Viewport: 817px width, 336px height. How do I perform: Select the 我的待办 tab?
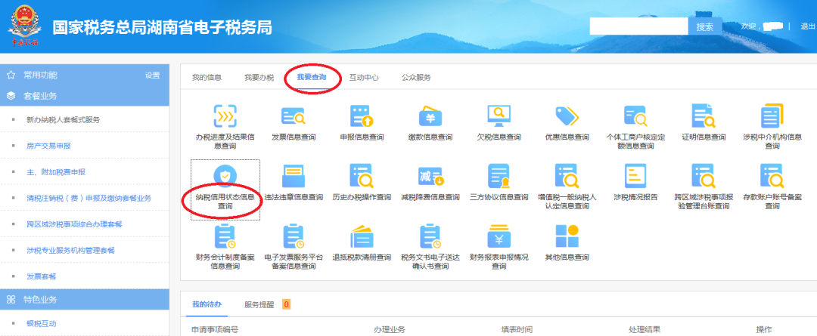coord(207,304)
